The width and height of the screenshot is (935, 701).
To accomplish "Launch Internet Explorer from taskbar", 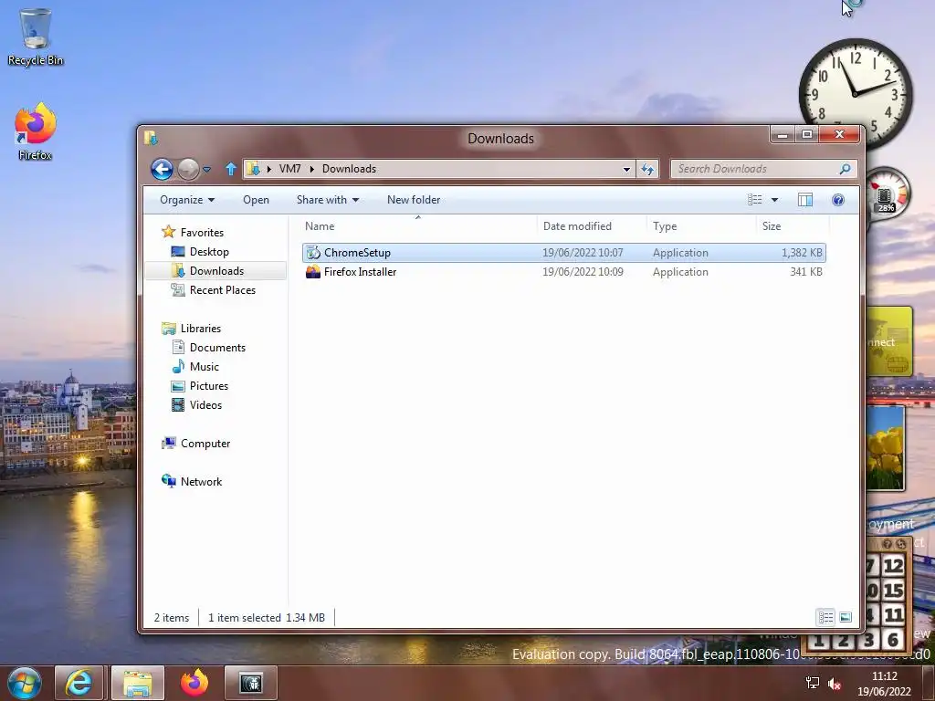I will [79, 683].
